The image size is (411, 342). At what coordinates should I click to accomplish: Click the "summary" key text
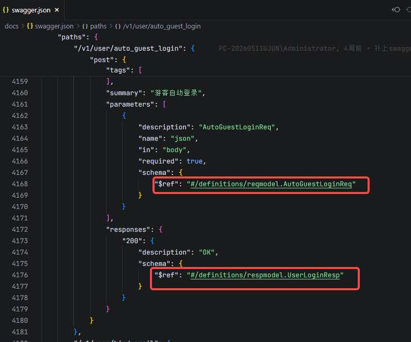124,93
